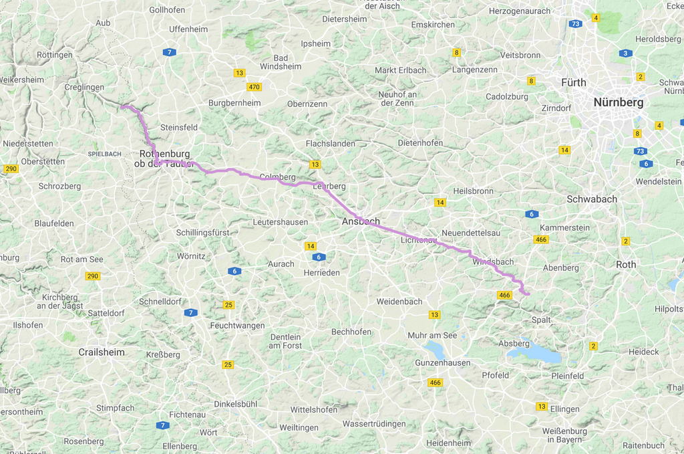Click the yellow 13 shield near Bad Windsheim
The width and height of the screenshot is (684, 454).
tap(239, 73)
